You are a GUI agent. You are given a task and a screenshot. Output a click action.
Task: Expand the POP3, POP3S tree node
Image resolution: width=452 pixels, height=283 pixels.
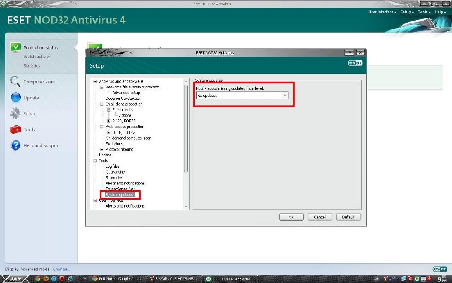[109, 121]
